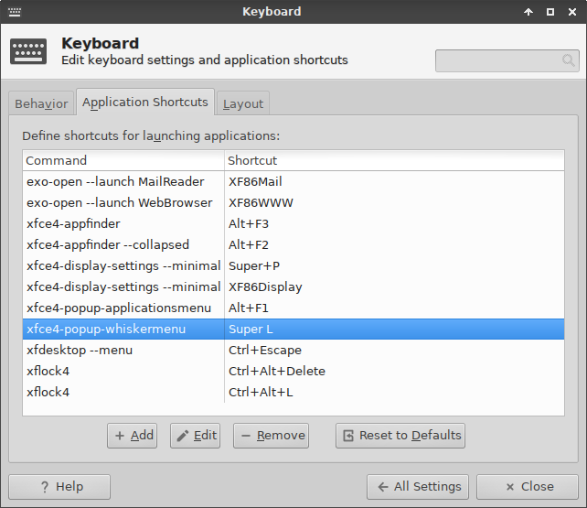Close the window with the title bar X
This screenshot has width=587, height=508.
(x=572, y=12)
